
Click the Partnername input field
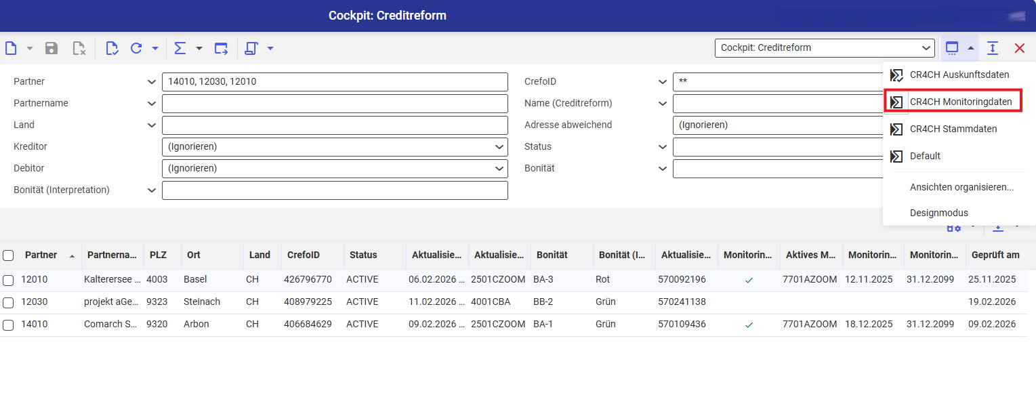coord(335,104)
